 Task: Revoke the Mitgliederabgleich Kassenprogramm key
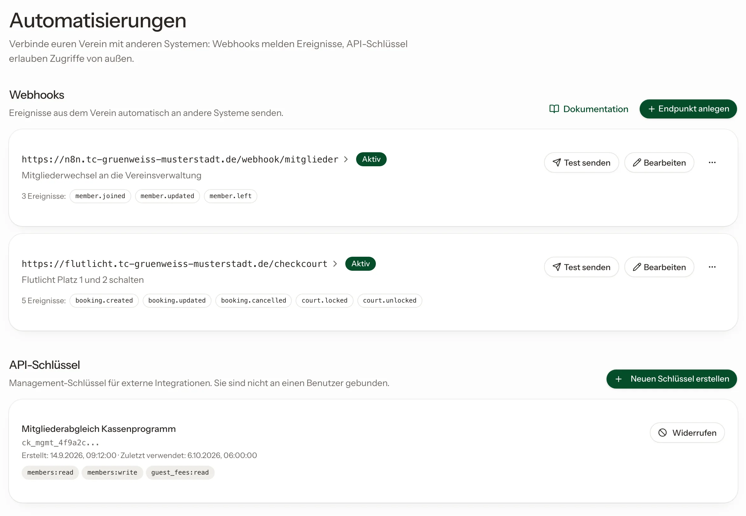687,433
